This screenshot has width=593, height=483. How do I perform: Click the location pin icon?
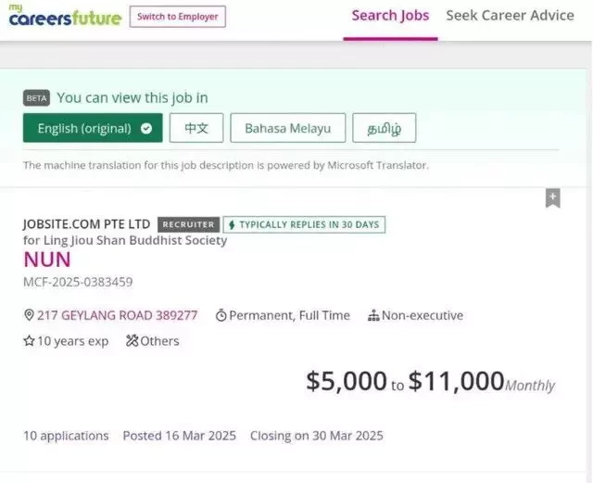pos(29,315)
